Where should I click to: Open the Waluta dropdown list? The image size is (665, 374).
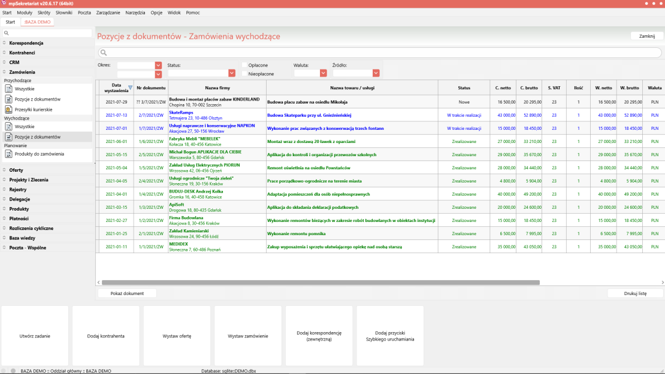tap(322, 73)
